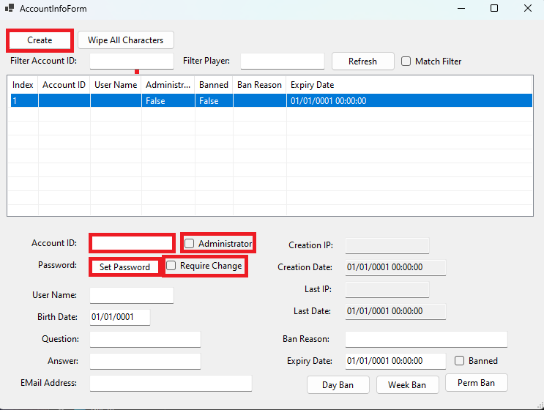
Task: Click the Account ID text field
Action: (x=132, y=243)
